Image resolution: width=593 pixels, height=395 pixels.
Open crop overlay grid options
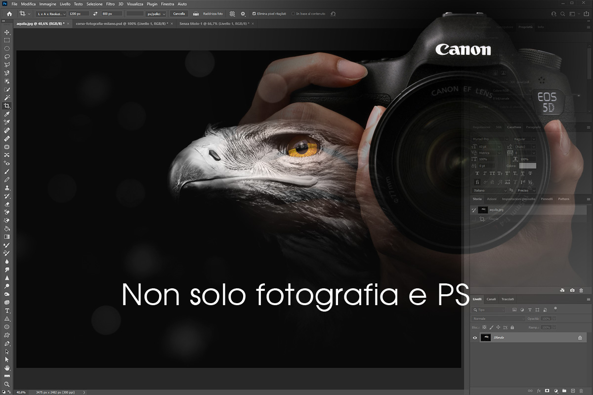[232, 14]
